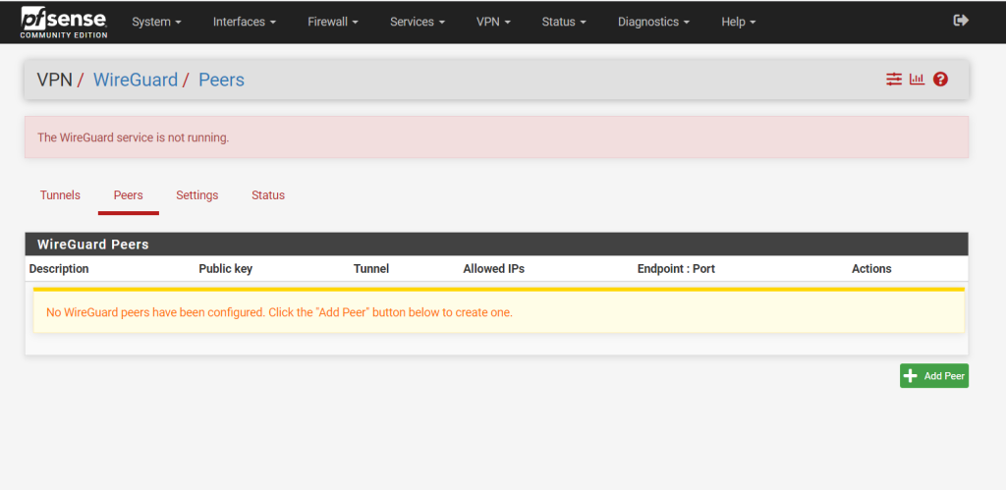Open related status chart icon
Screen dimensions: 1006x490
pyautogui.click(x=917, y=80)
